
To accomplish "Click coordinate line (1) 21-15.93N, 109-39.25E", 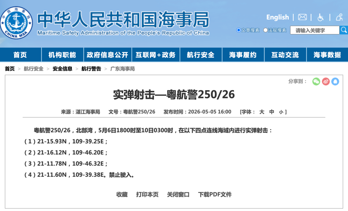I will [66, 141].
